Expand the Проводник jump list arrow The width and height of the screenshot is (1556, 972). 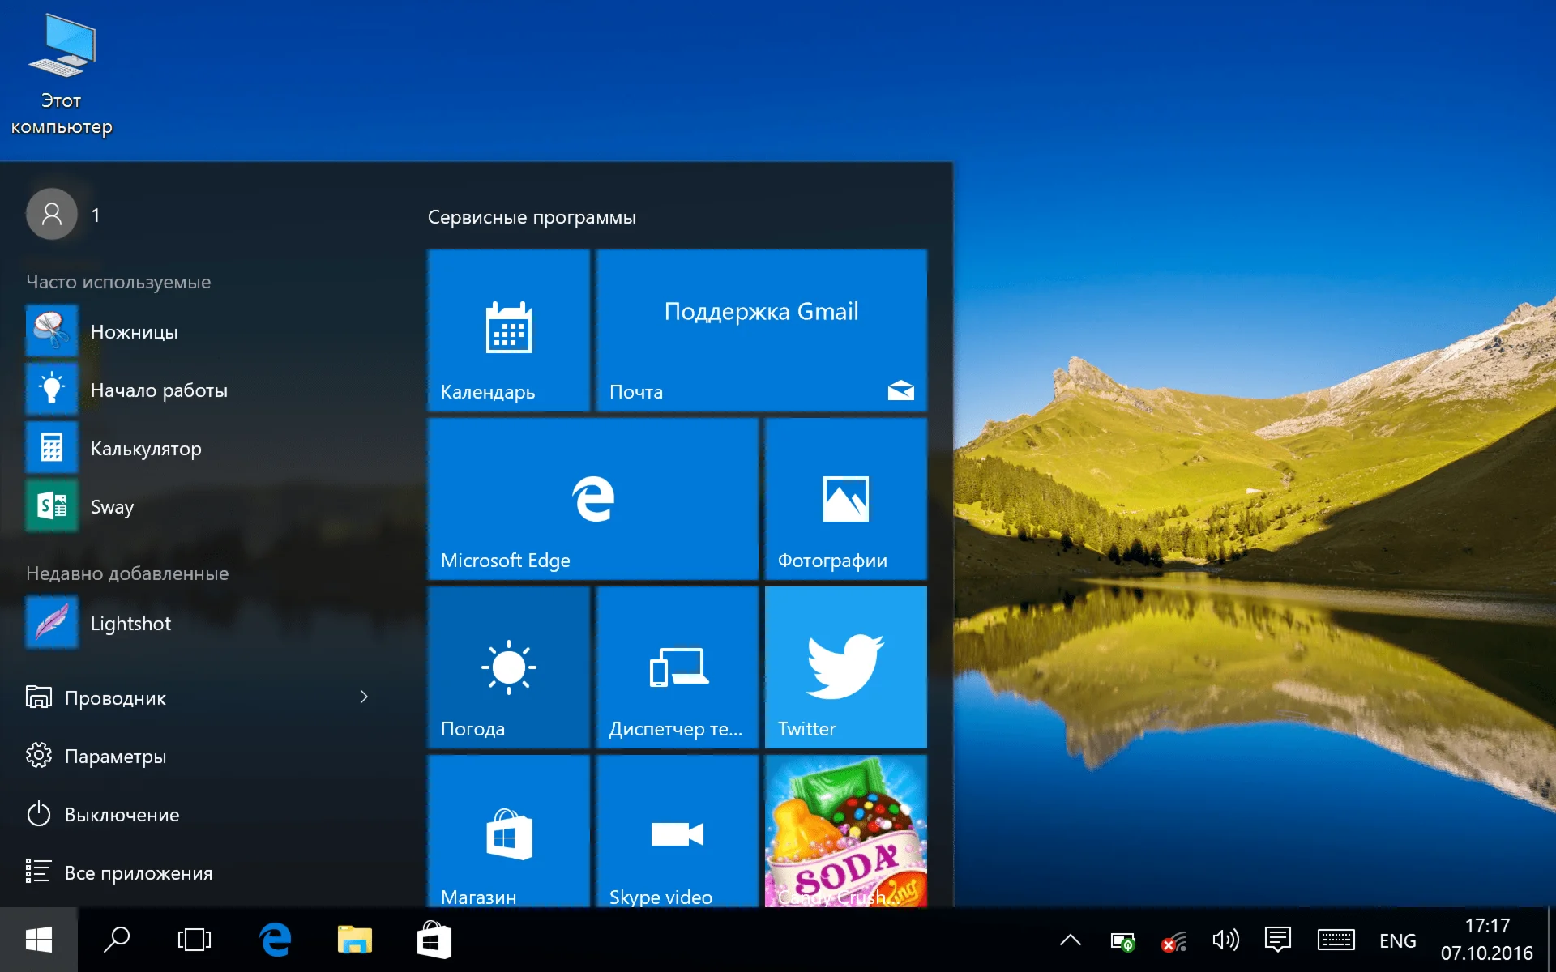364,697
